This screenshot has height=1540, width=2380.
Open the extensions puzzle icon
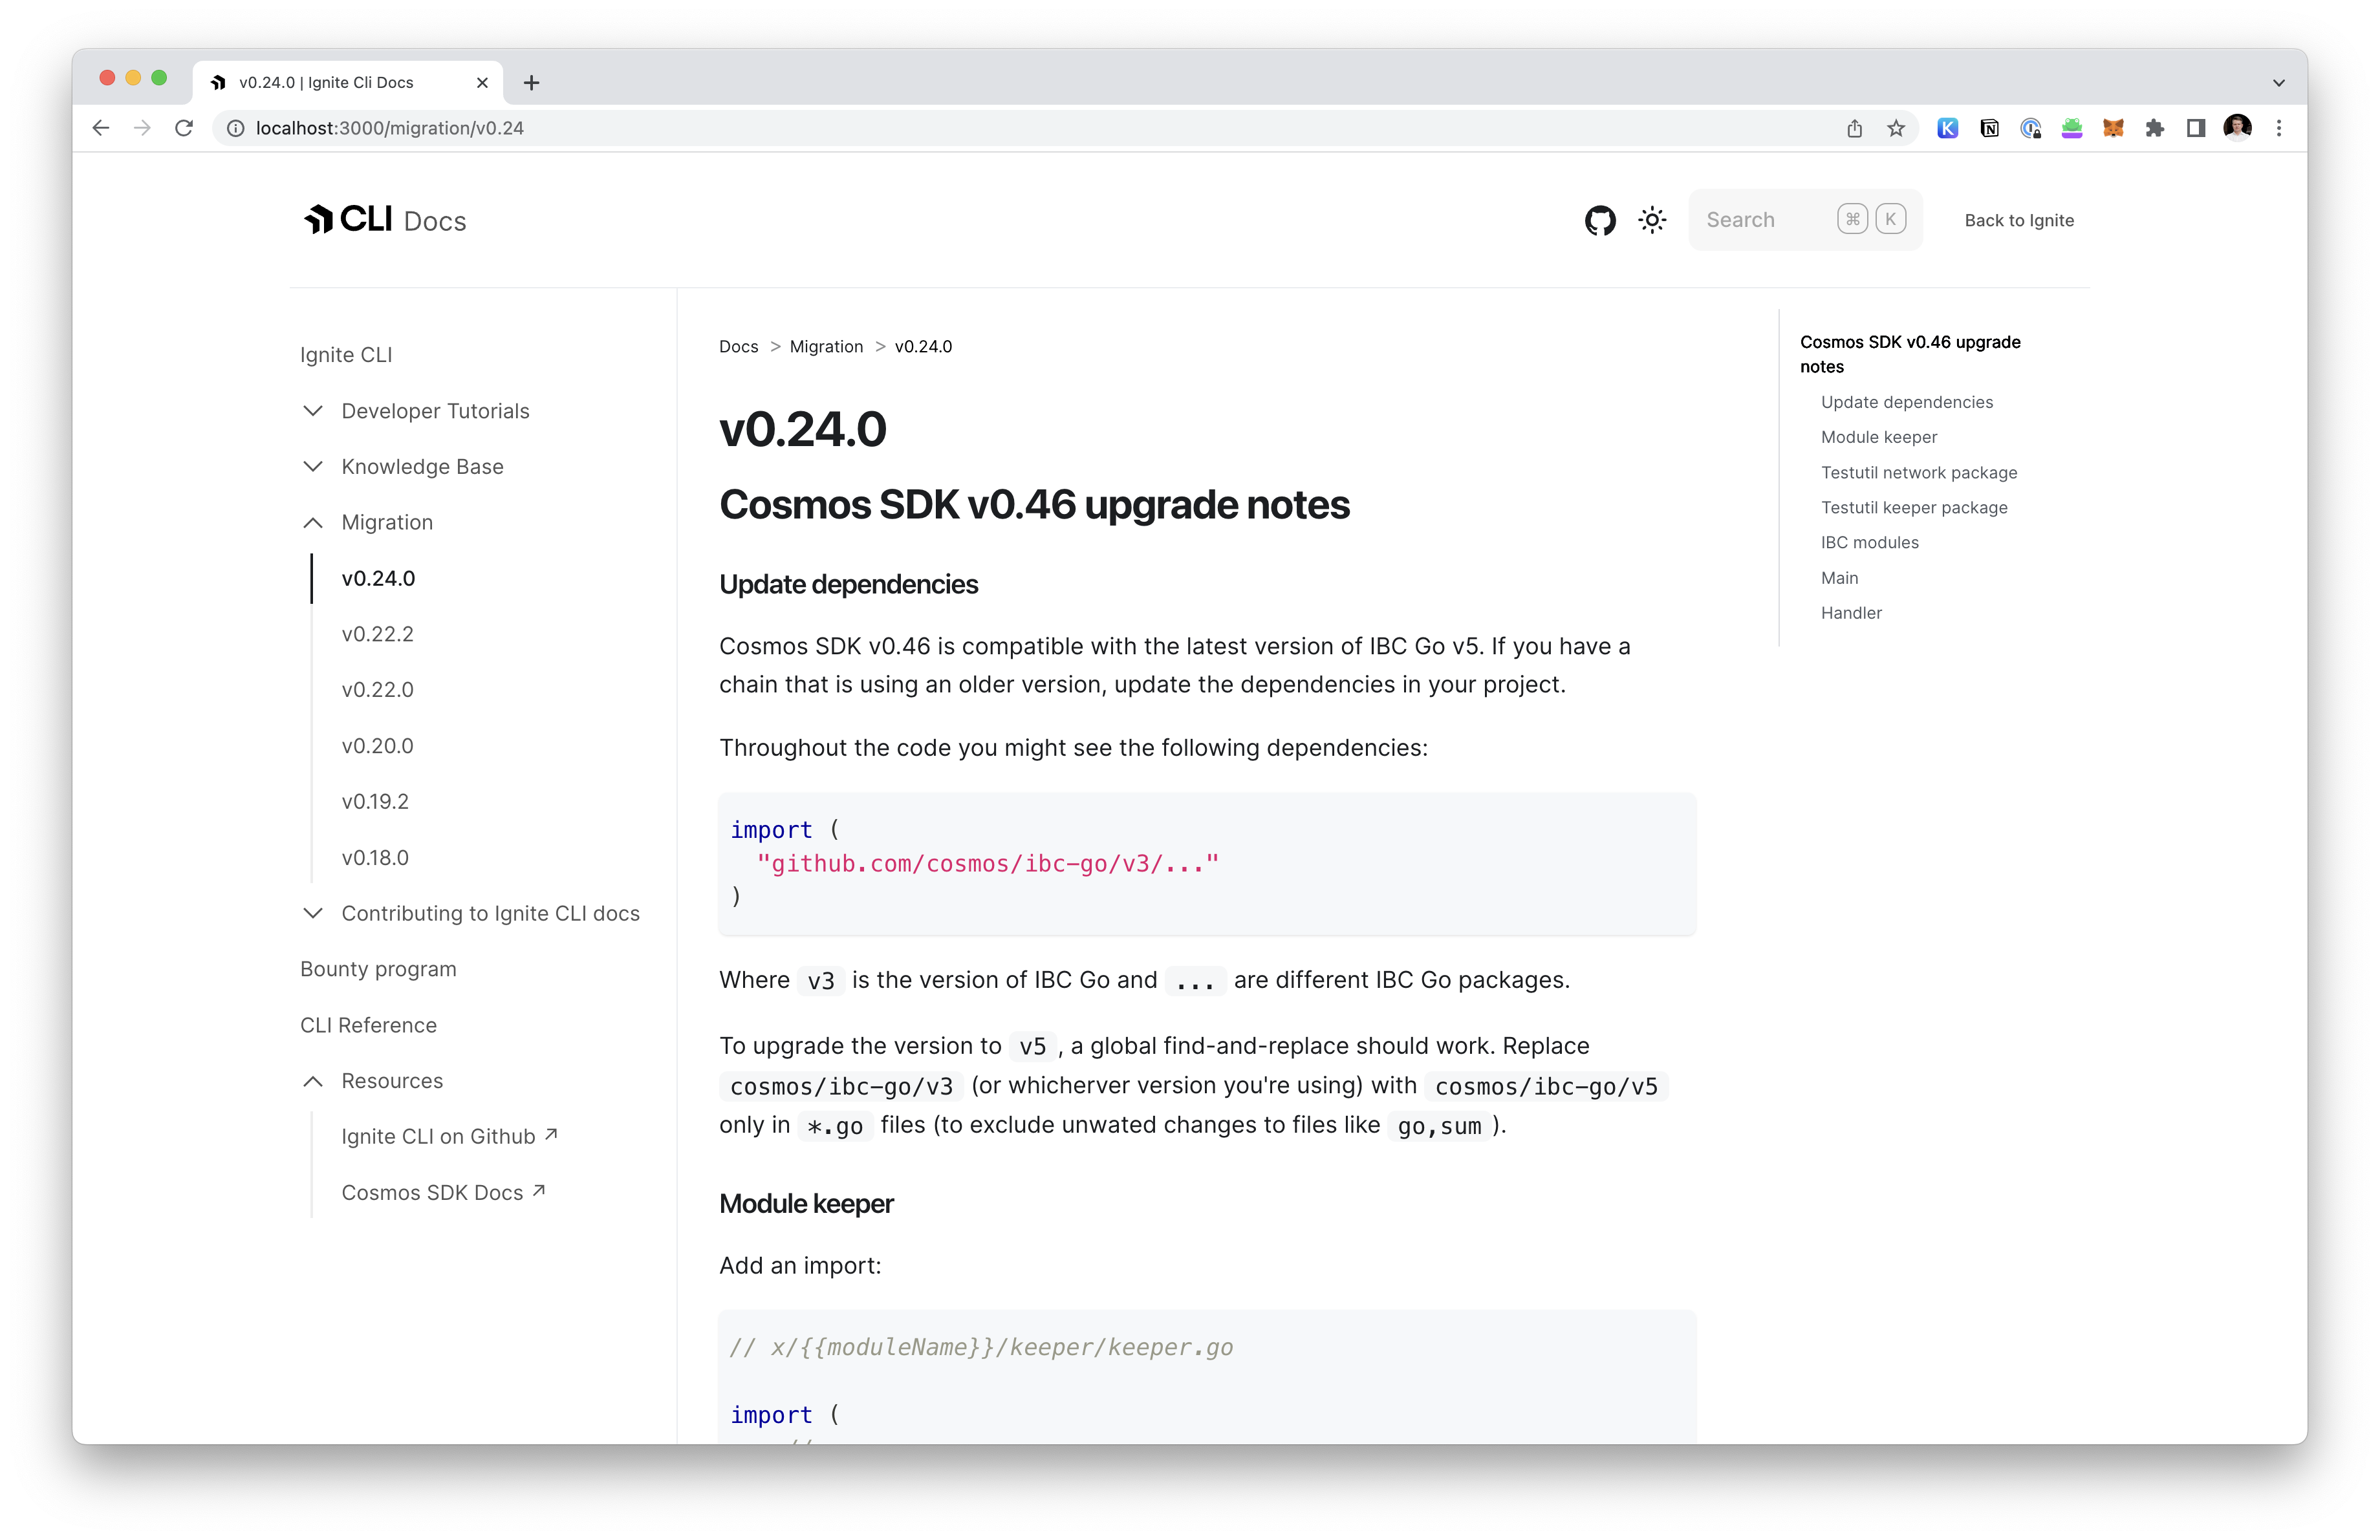click(x=2154, y=128)
